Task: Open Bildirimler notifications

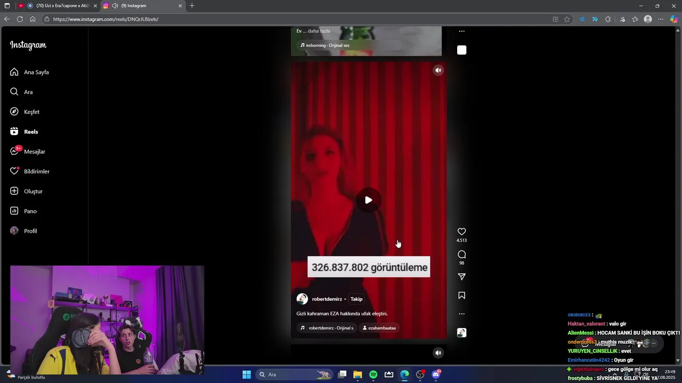Action: click(30, 171)
